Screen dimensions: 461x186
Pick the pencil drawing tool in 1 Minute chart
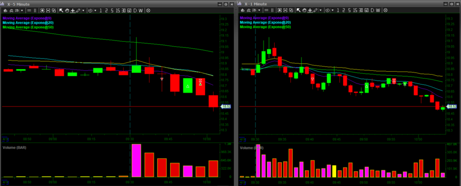(x=315, y=10)
